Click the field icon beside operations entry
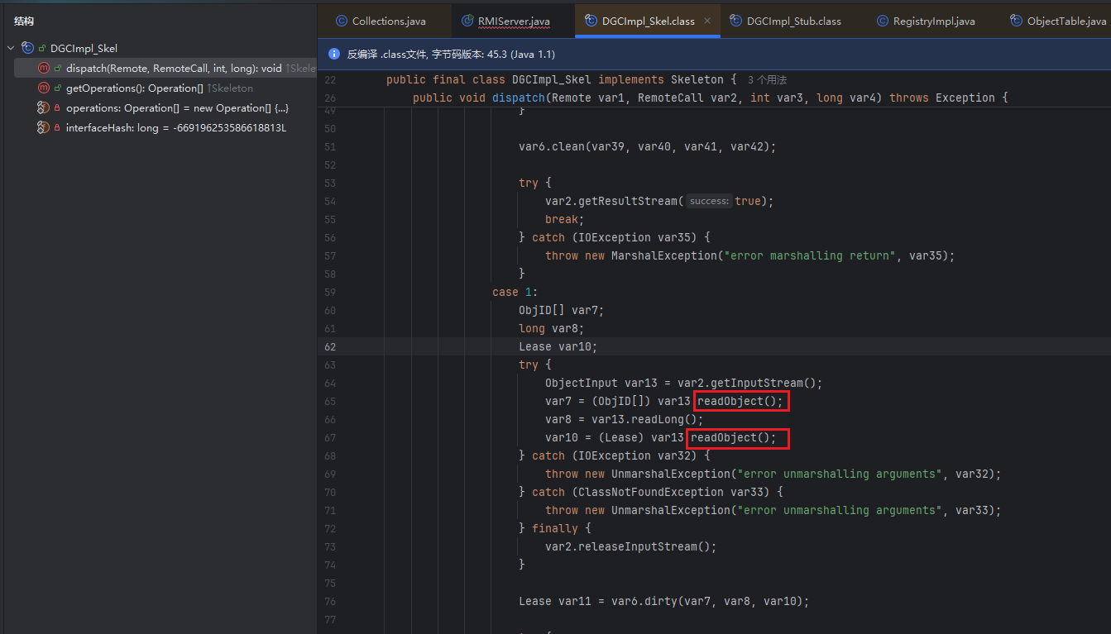 [44, 108]
